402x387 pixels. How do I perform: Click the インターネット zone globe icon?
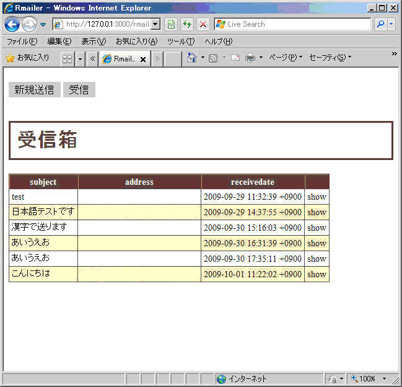222,379
